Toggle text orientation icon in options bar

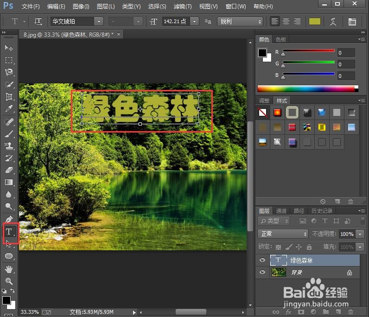(x=38, y=22)
